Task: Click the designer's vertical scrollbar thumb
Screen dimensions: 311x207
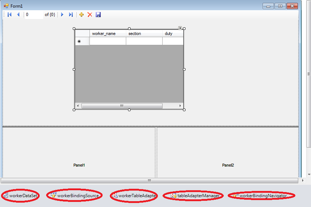Action: [x=309, y=74]
